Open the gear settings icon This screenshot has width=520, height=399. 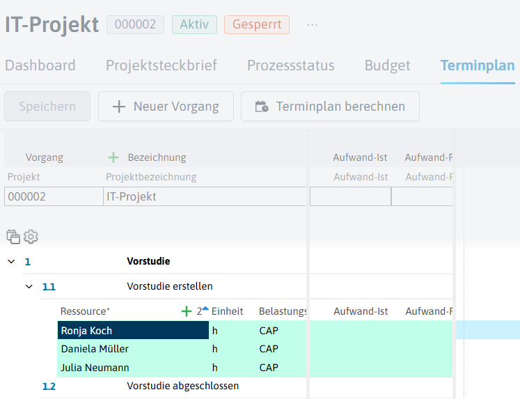tap(31, 237)
